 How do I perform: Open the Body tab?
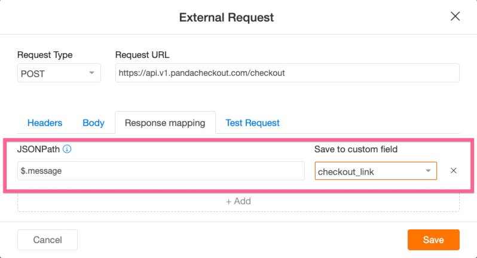coord(93,123)
